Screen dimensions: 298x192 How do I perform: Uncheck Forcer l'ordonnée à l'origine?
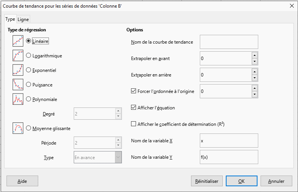pyautogui.click(x=134, y=91)
